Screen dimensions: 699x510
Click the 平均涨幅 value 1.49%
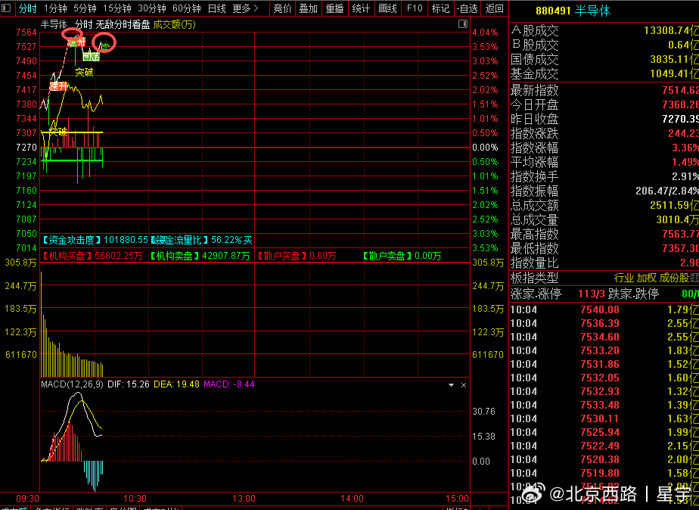[x=686, y=162]
